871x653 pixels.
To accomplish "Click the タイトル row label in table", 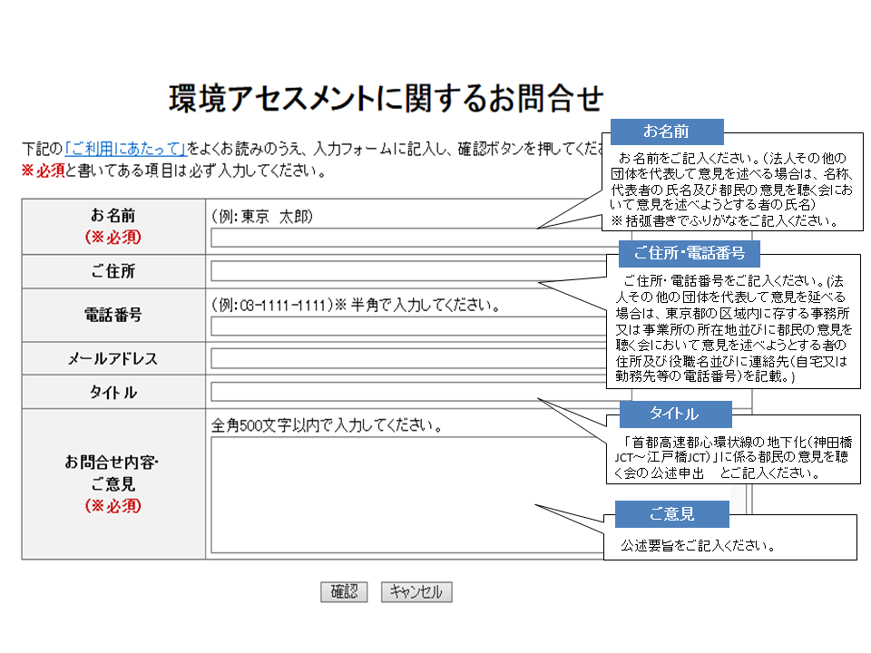I will click(x=113, y=393).
